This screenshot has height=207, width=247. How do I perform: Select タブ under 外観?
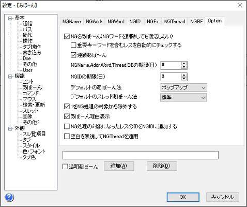(x=26, y=140)
